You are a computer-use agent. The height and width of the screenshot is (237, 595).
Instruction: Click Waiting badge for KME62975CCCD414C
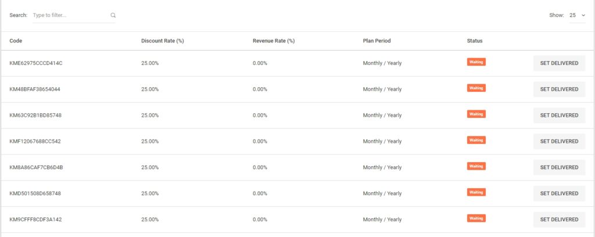click(476, 62)
